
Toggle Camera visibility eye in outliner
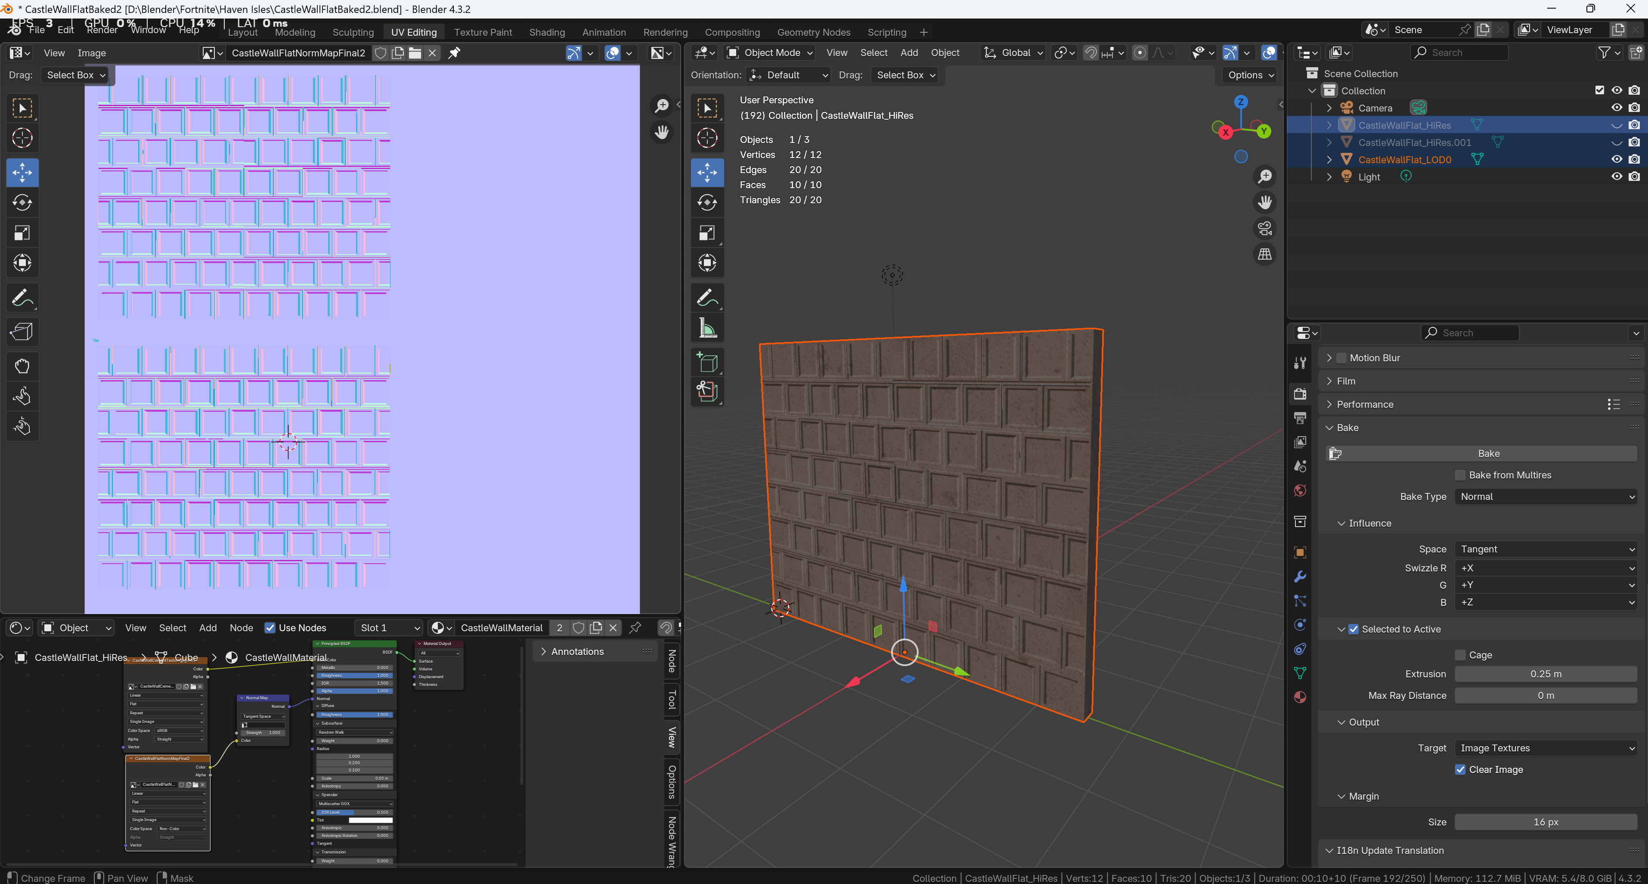pyautogui.click(x=1617, y=108)
